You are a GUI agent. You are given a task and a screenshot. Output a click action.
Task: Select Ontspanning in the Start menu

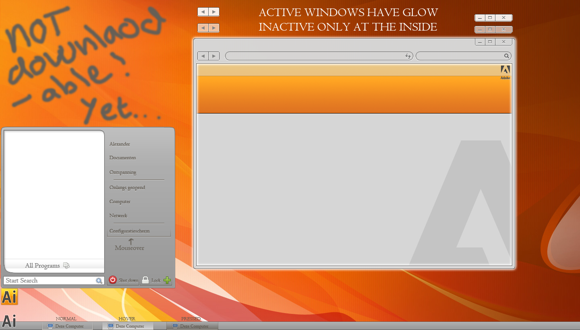click(x=123, y=172)
